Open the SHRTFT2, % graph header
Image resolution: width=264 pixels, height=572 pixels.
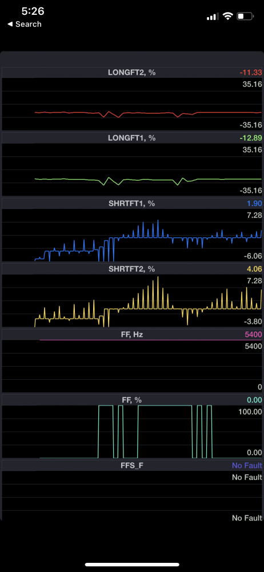point(131,269)
